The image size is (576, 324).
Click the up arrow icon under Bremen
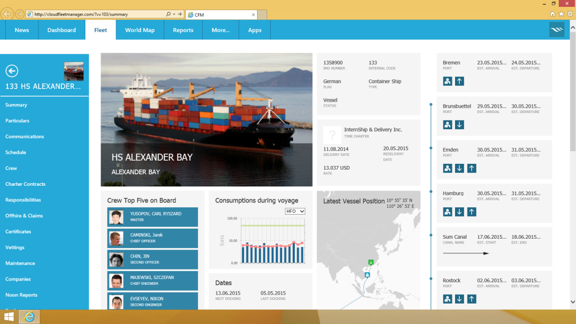459,81
